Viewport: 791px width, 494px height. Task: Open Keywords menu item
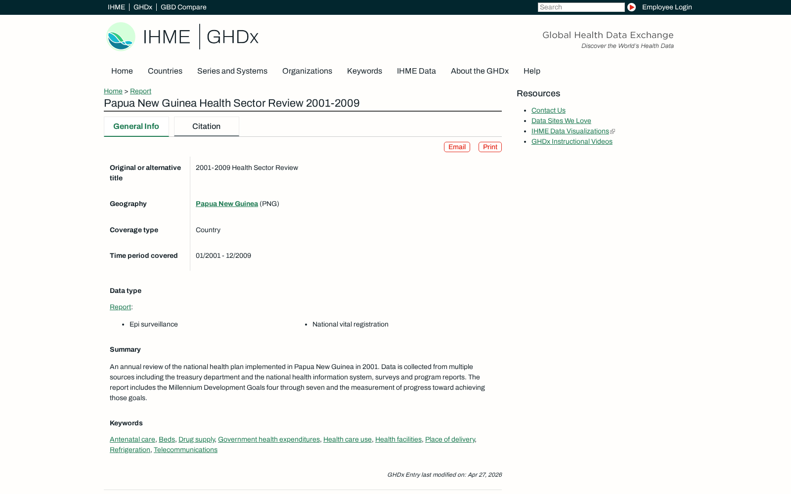(364, 71)
